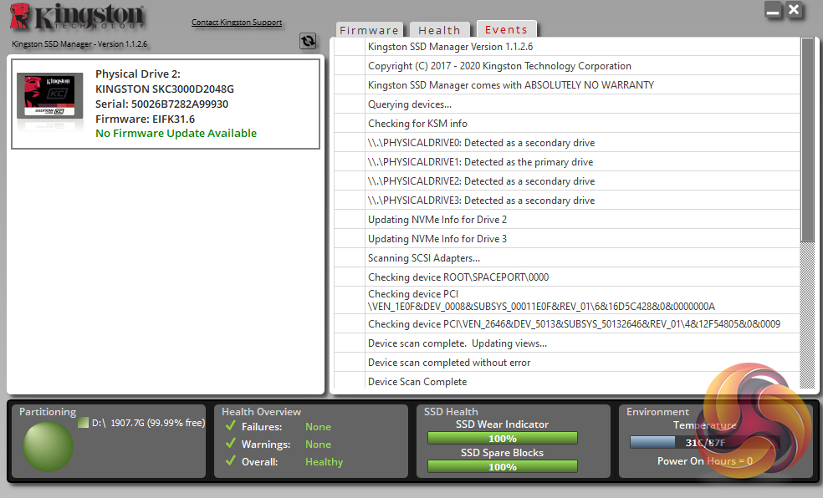Click the 'Power On Hours = 0' text
The width and height of the screenshot is (823, 498).
(x=705, y=460)
